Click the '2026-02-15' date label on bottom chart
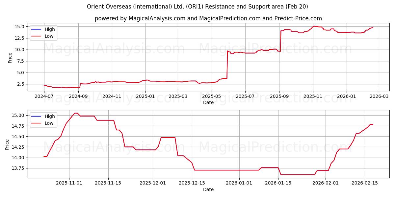This screenshot has height=197, width=395. (x=365, y=184)
